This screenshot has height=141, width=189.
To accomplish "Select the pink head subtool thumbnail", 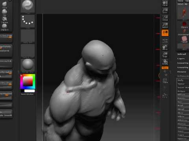I will click(184, 40).
